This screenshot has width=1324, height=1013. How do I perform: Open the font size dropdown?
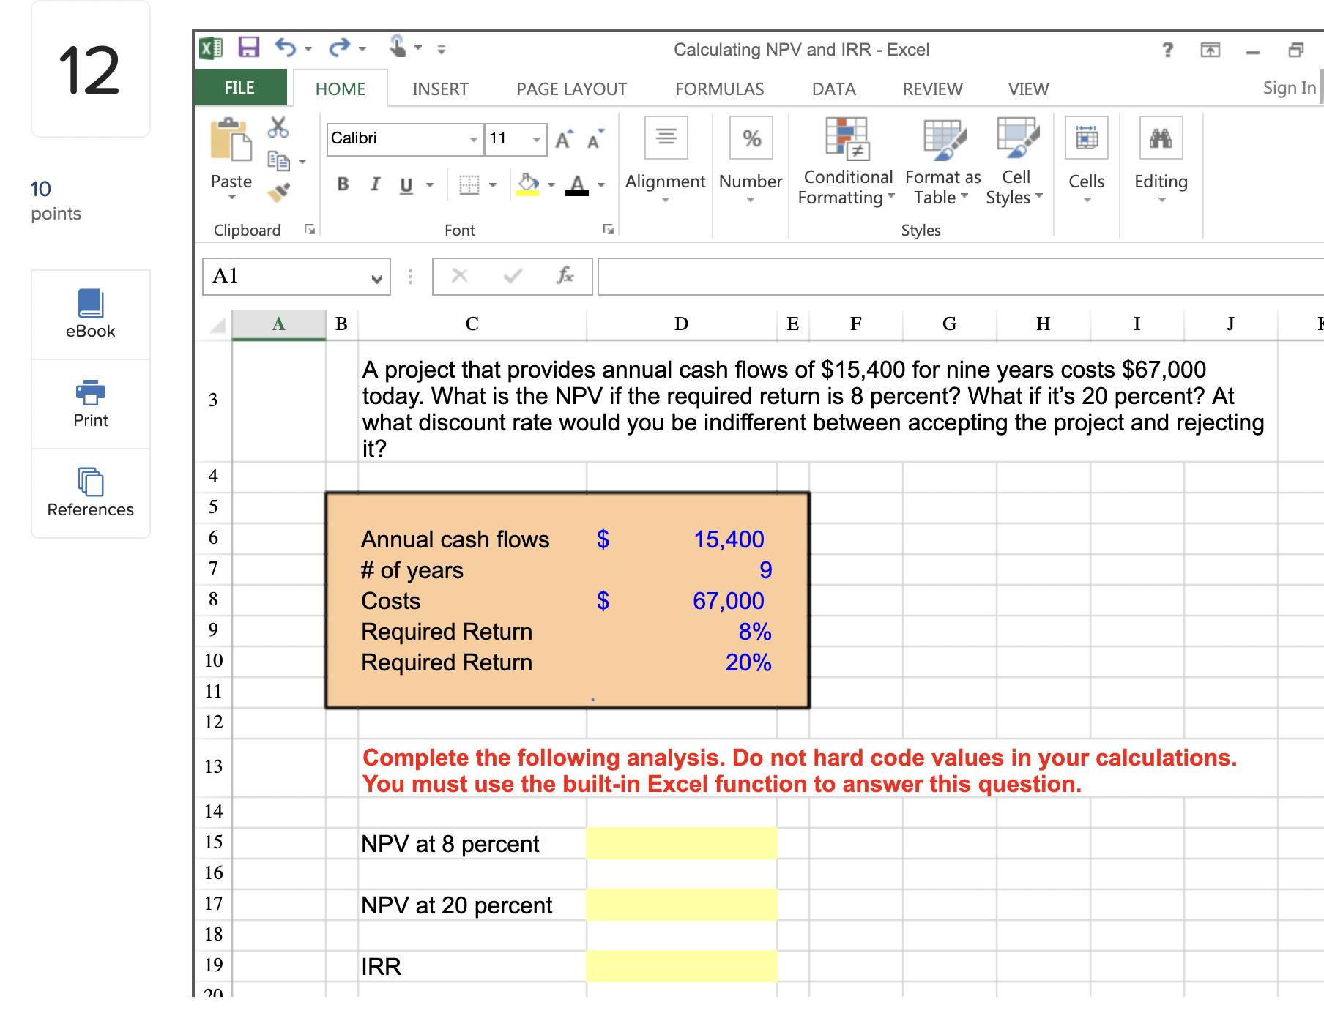point(537,139)
